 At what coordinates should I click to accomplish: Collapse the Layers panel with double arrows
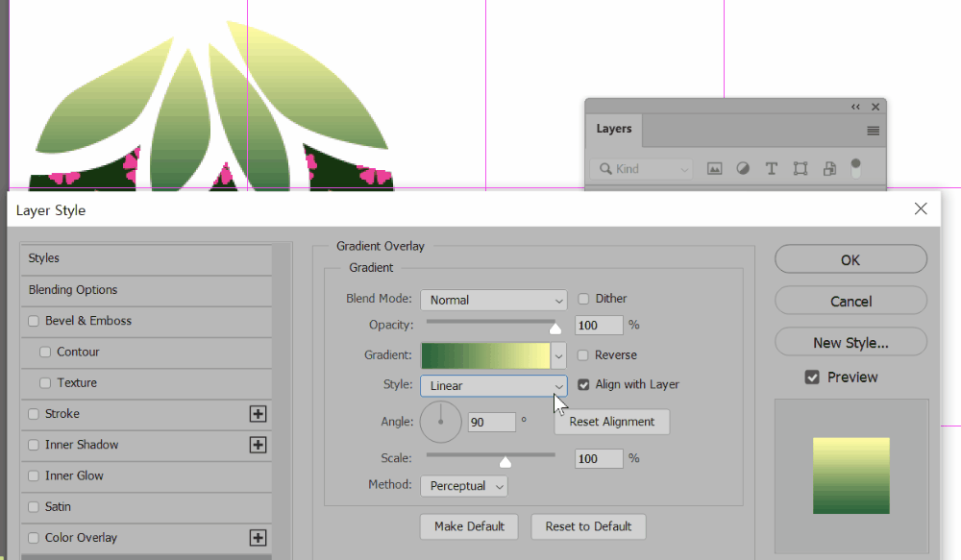855,107
